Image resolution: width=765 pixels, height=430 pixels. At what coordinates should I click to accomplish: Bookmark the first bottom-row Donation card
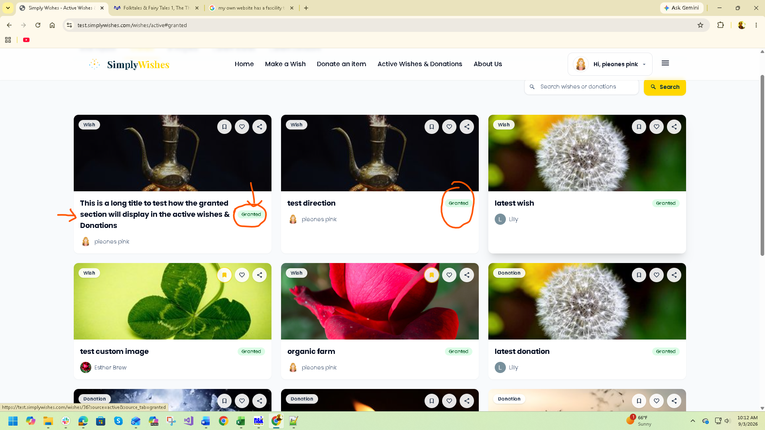point(224,401)
